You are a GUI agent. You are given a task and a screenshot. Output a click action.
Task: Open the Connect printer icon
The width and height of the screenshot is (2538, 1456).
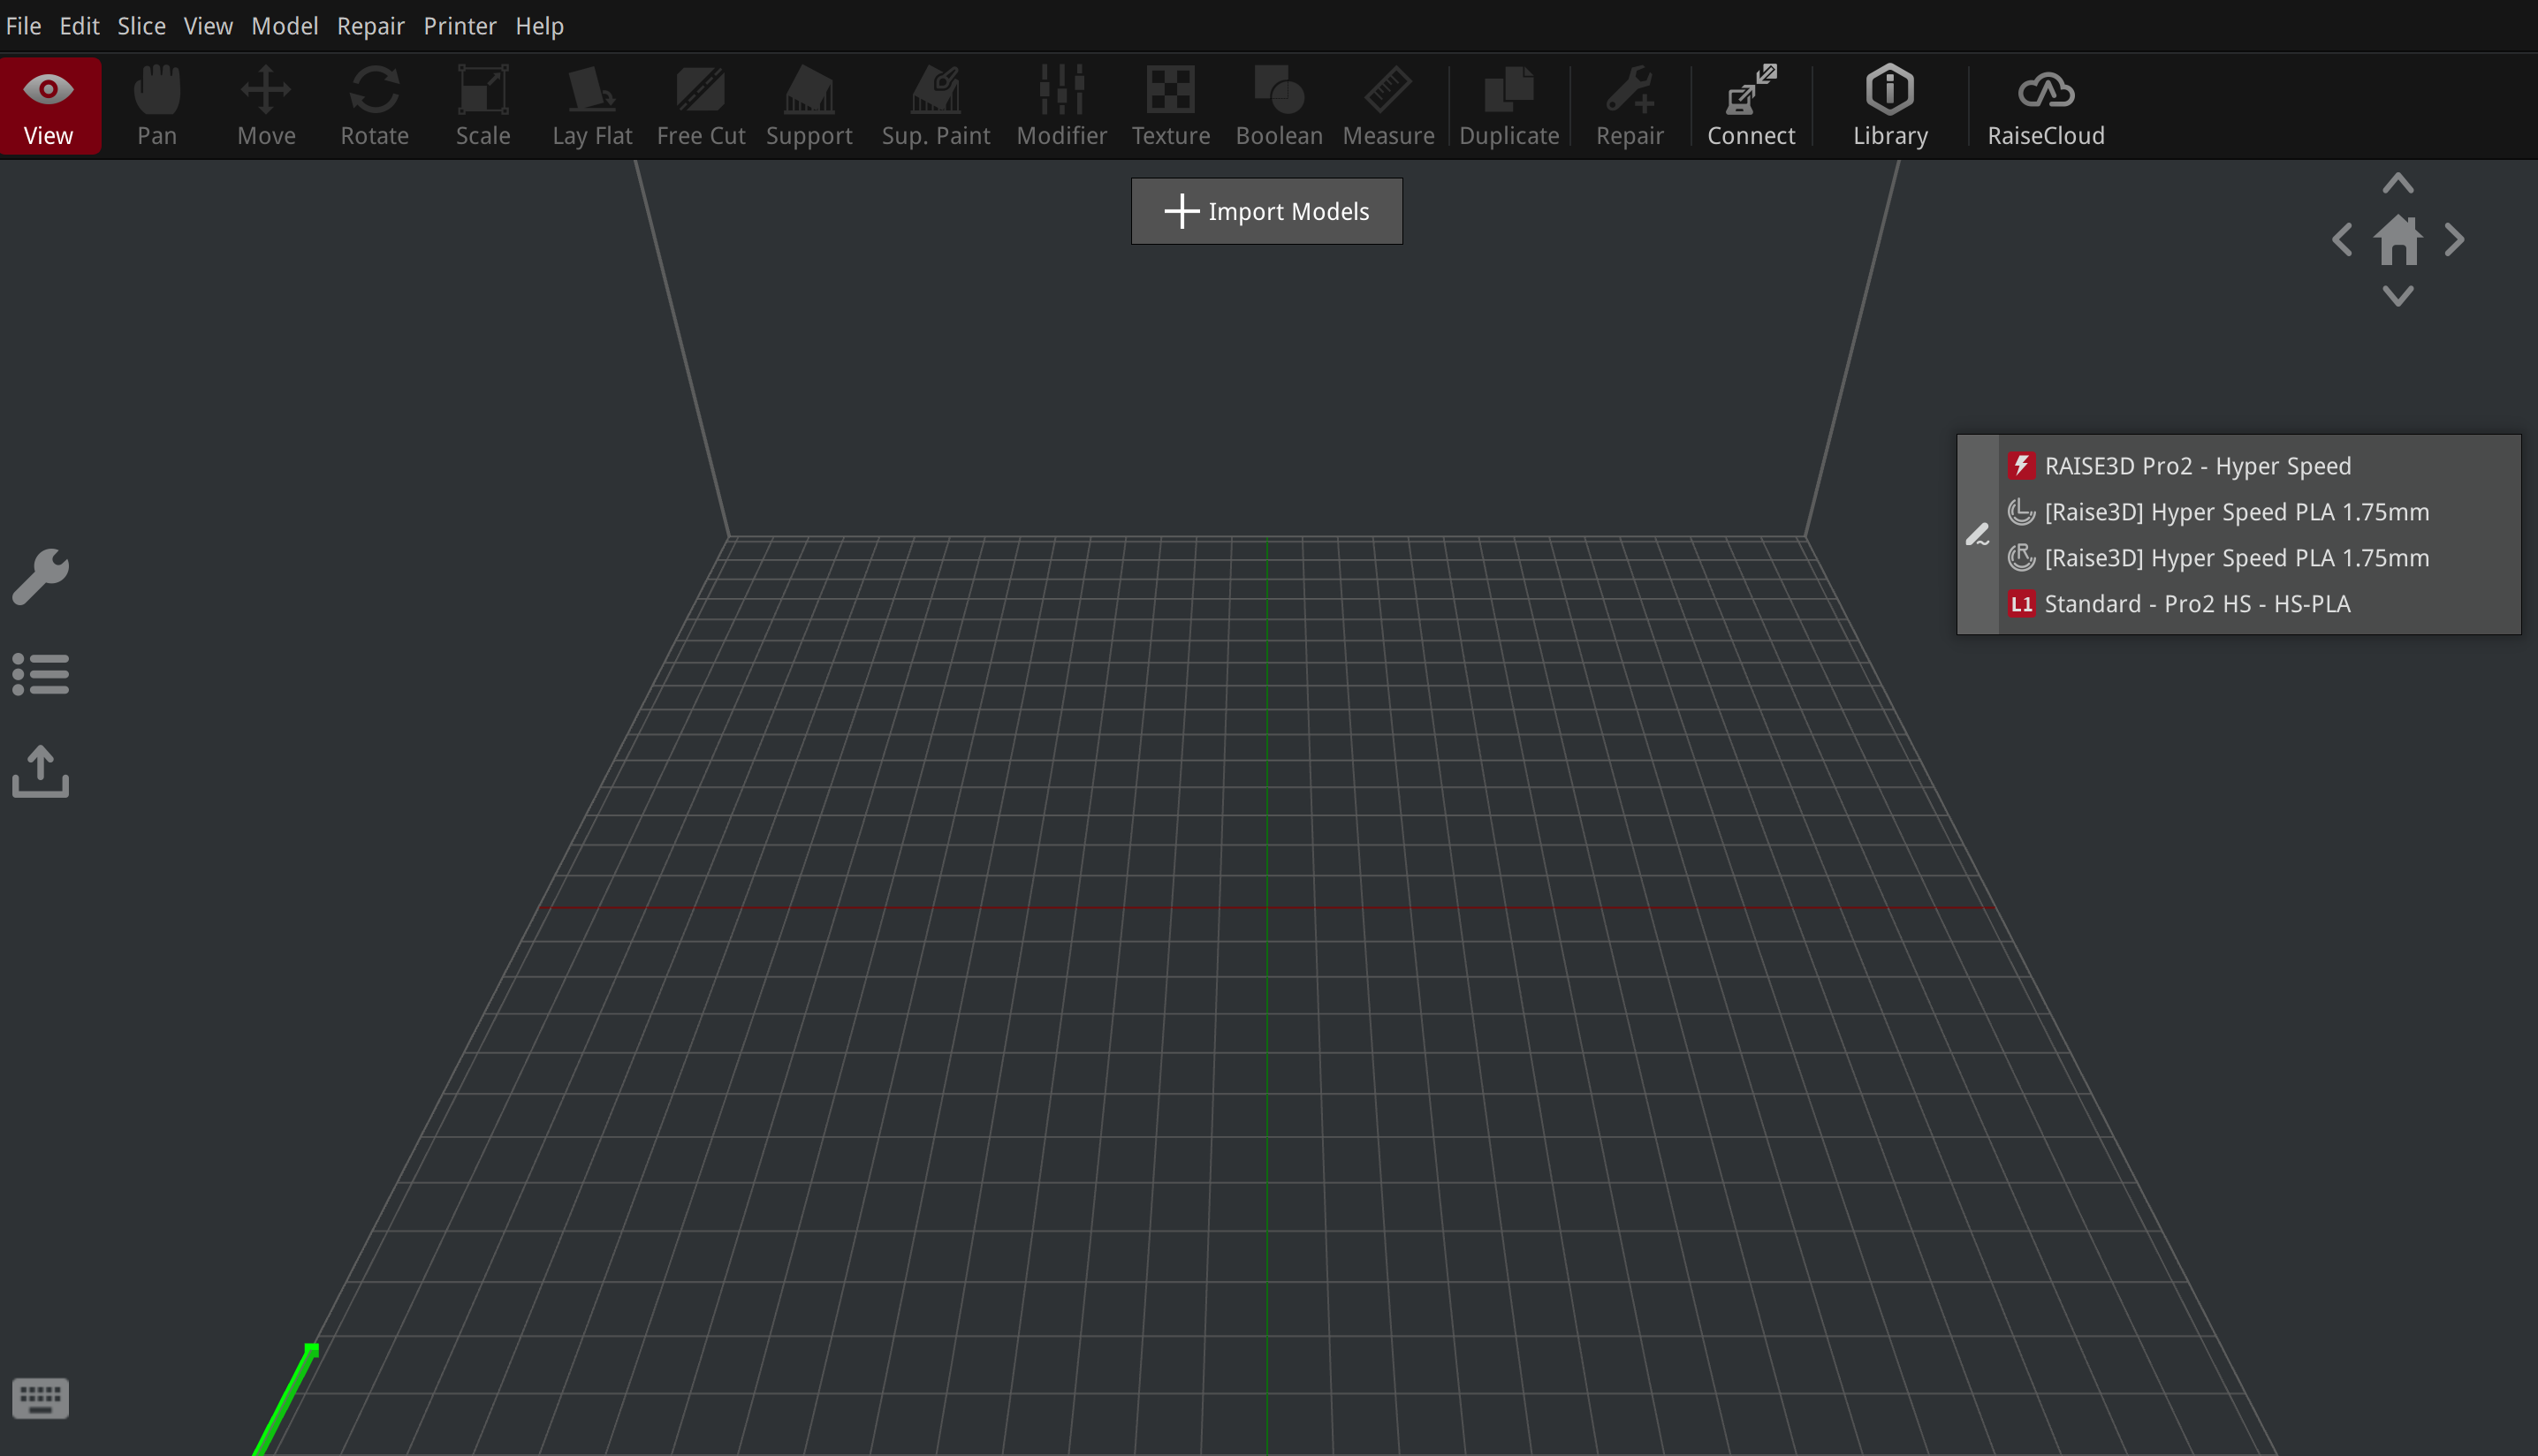pyautogui.click(x=1751, y=106)
